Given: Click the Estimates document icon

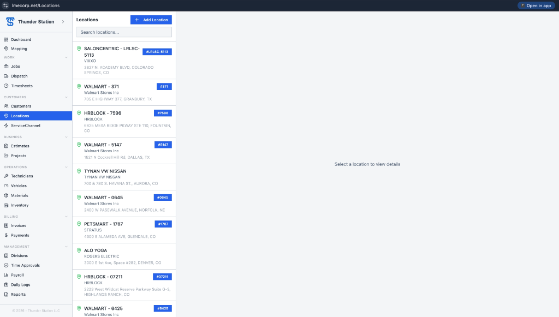Looking at the screenshot, I should (x=6, y=146).
